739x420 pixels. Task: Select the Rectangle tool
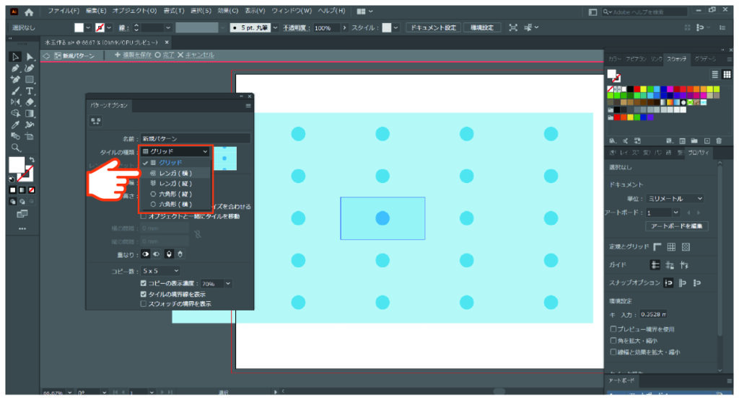[x=30, y=79]
